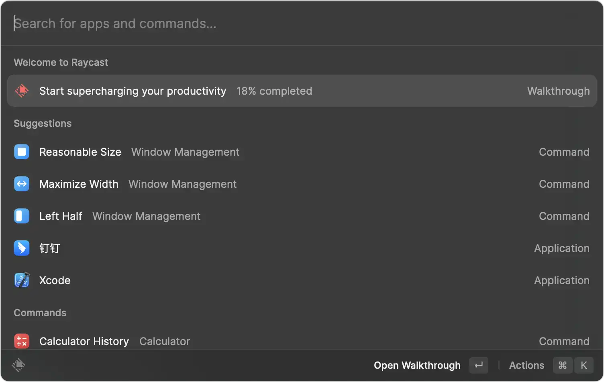Image resolution: width=604 pixels, height=382 pixels.
Task: Click the Raycast walkthrough icon
Action: click(x=22, y=91)
